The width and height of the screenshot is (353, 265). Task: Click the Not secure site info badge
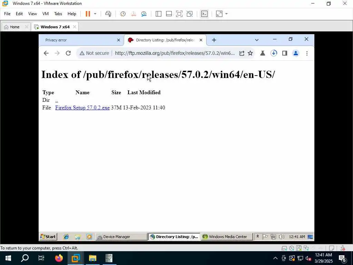tap(94, 53)
